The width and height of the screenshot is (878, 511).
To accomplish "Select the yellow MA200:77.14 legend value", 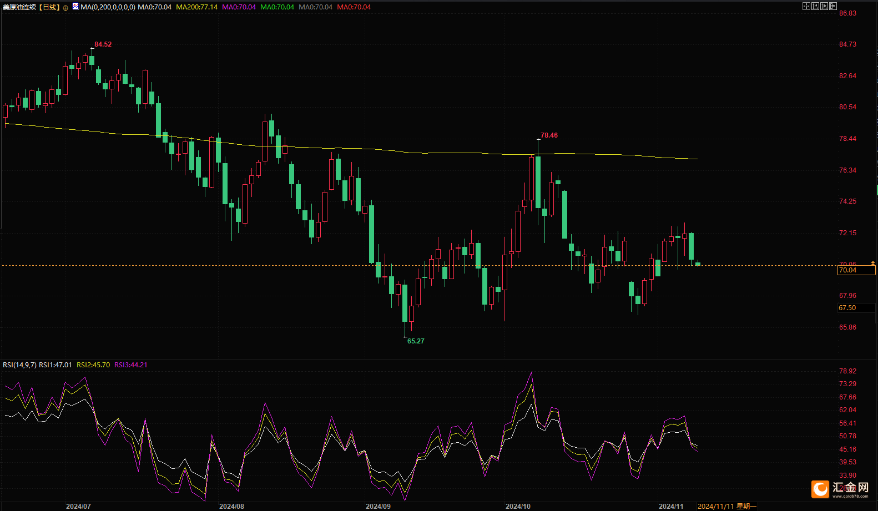I will [196, 7].
